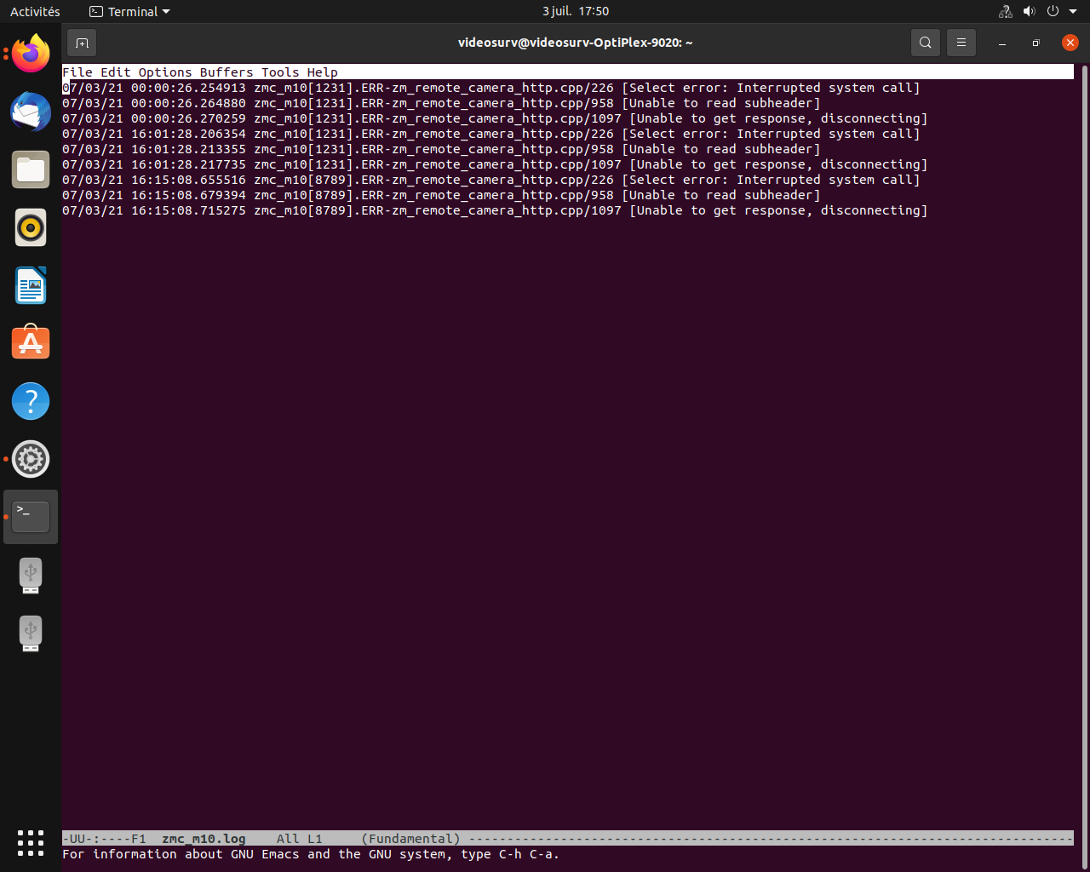Viewport: 1090px width, 872px height.
Task: Expand the Terminal app menu in top bar
Action: 129,12
